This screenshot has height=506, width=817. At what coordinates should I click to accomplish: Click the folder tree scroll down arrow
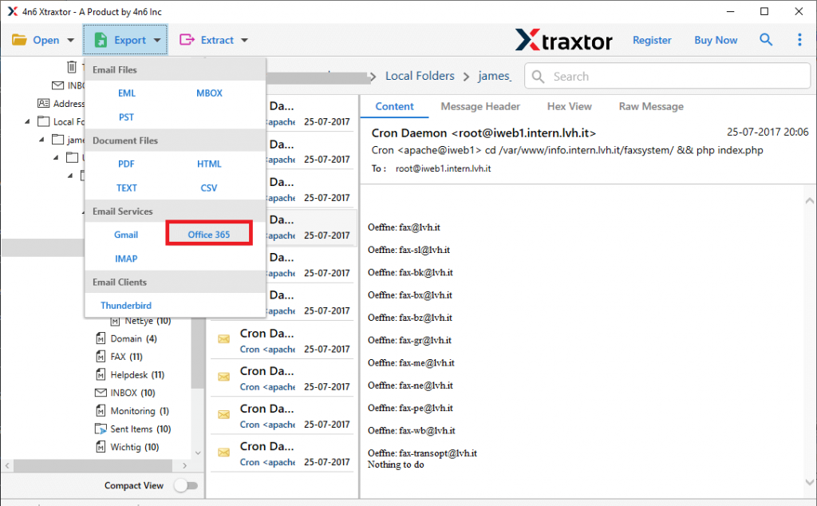(198, 453)
